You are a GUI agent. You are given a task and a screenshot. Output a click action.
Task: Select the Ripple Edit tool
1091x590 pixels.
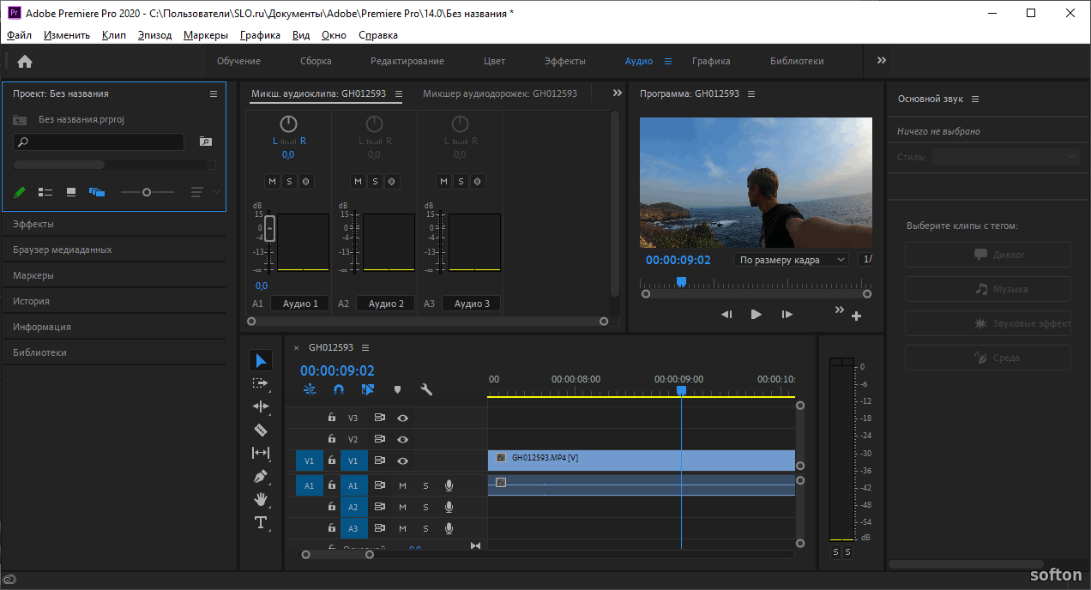[261, 406]
